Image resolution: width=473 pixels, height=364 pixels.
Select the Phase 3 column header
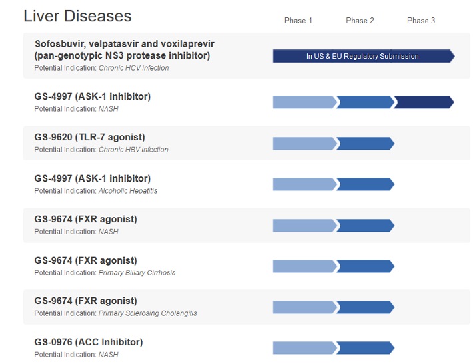pos(421,21)
